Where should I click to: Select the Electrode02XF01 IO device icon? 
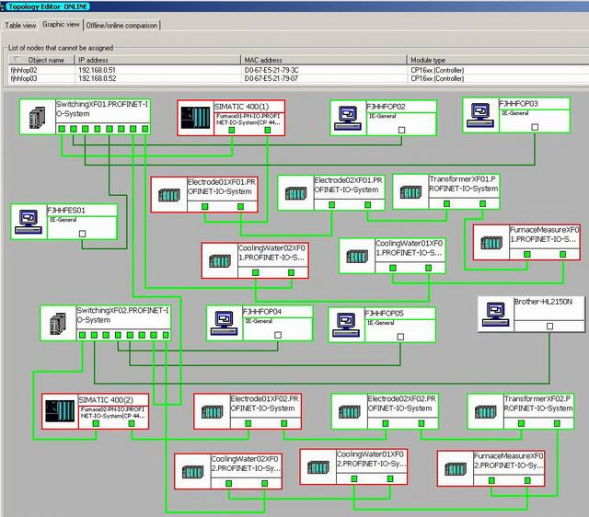tap(295, 193)
